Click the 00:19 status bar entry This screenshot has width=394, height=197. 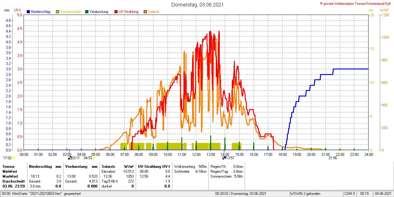pyautogui.click(x=365, y=194)
